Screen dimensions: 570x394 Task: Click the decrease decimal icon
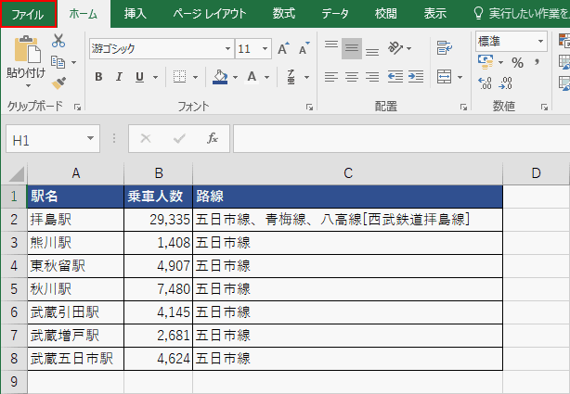[x=506, y=83]
